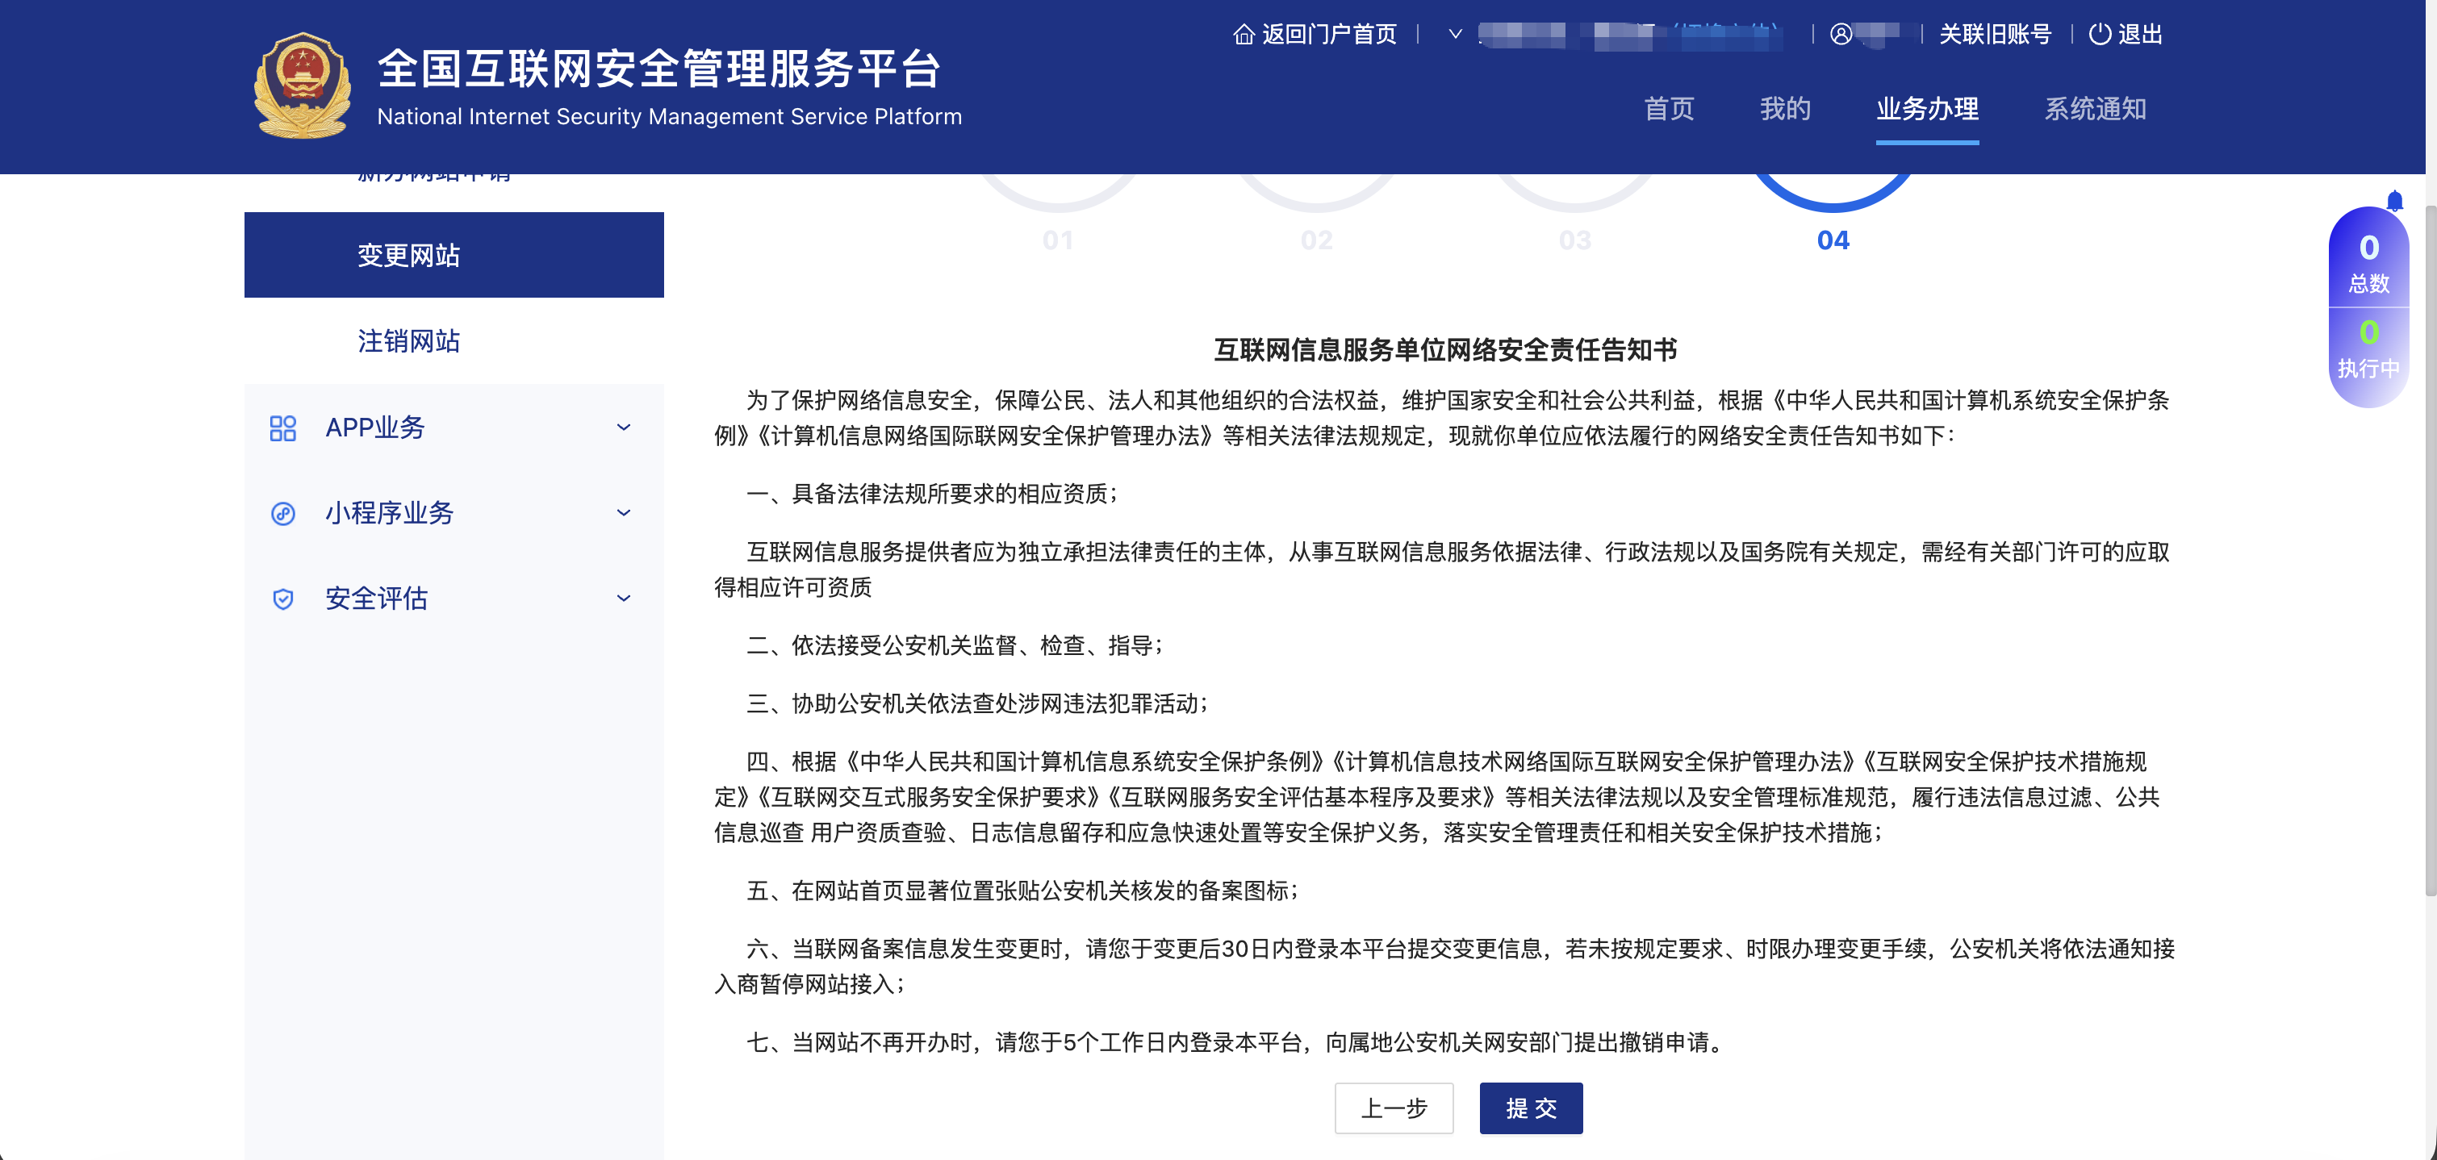Switch to the 我的 tab

tap(1784, 109)
